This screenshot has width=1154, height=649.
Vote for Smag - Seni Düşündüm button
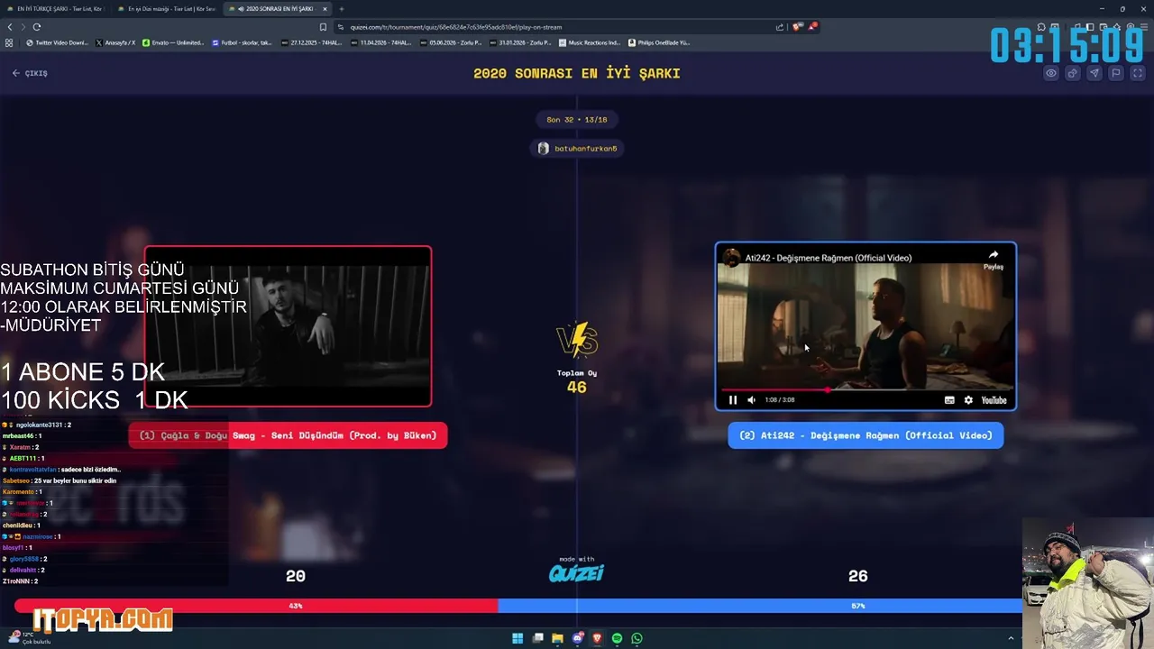point(288,435)
